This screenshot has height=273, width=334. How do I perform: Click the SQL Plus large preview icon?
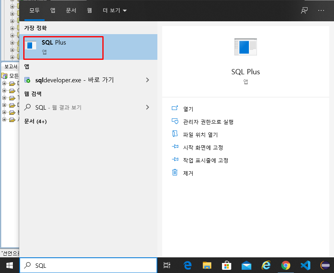tap(245, 47)
